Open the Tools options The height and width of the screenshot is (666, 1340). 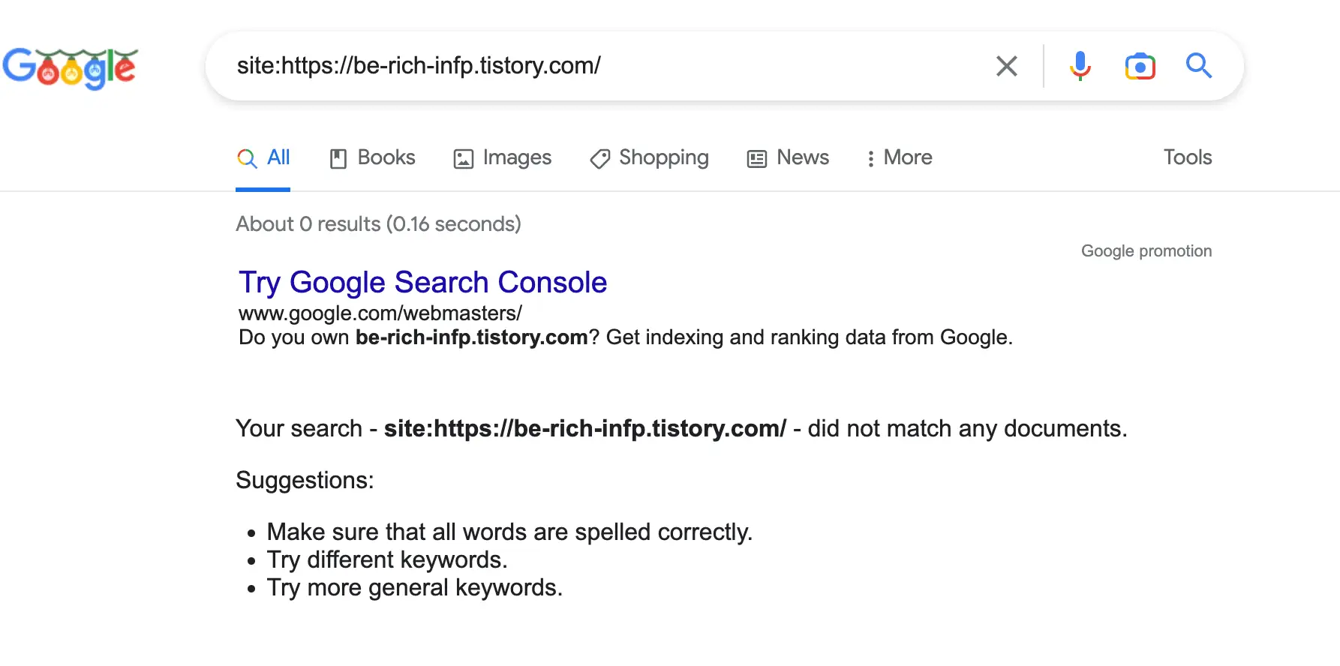point(1188,157)
